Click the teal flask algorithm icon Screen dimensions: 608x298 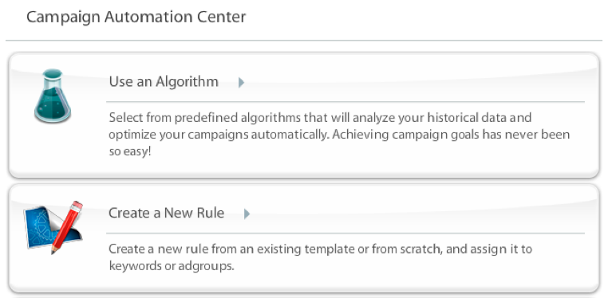point(53,96)
